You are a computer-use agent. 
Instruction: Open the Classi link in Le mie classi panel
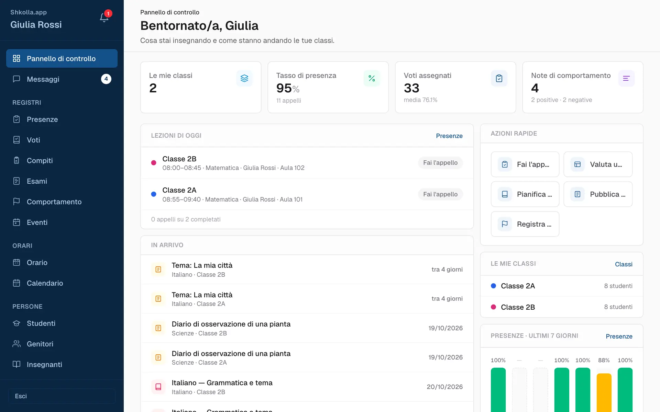click(x=624, y=264)
